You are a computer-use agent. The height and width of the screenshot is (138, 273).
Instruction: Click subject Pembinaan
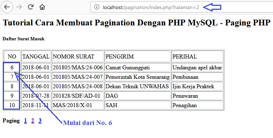coord(197,77)
